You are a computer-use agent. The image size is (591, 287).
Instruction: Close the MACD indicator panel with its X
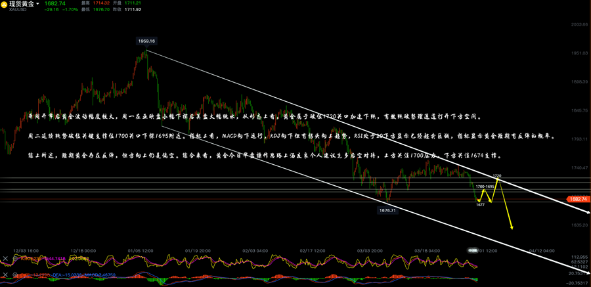(5, 275)
